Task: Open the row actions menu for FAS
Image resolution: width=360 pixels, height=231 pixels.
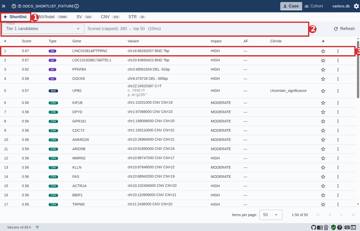Action: click(x=338, y=177)
